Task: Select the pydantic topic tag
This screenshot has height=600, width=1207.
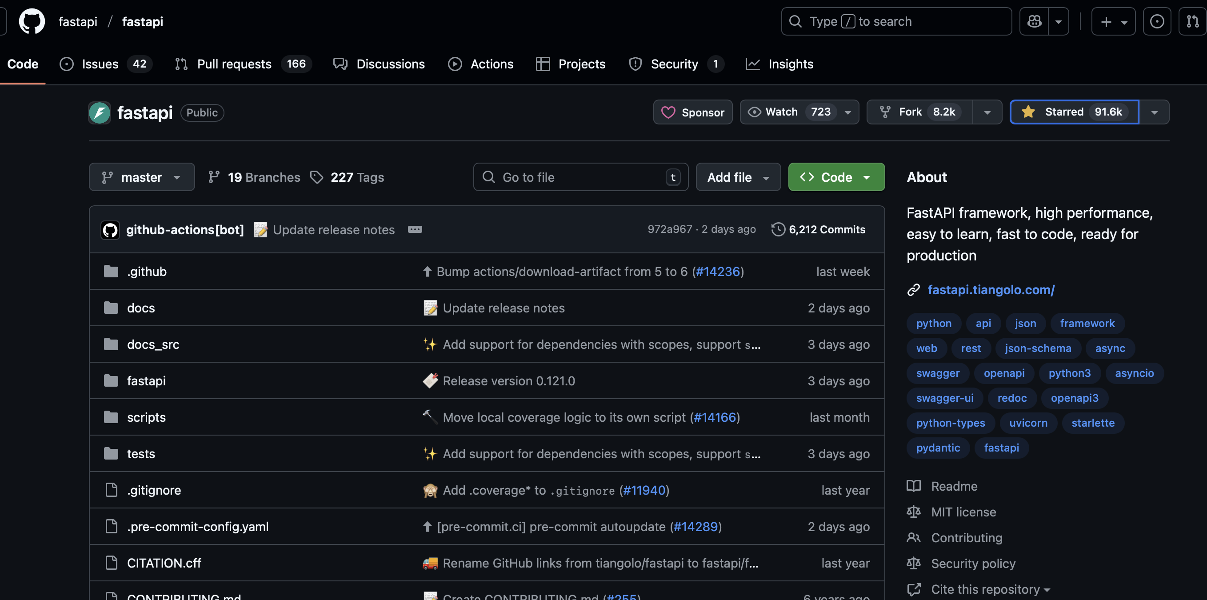Action: point(938,448)
